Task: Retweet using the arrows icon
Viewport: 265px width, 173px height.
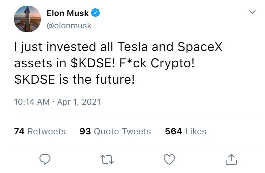Action: 108,160
